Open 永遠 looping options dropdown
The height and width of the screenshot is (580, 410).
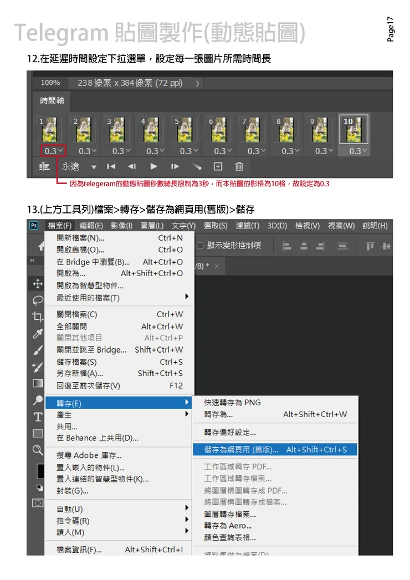point(94,167)
